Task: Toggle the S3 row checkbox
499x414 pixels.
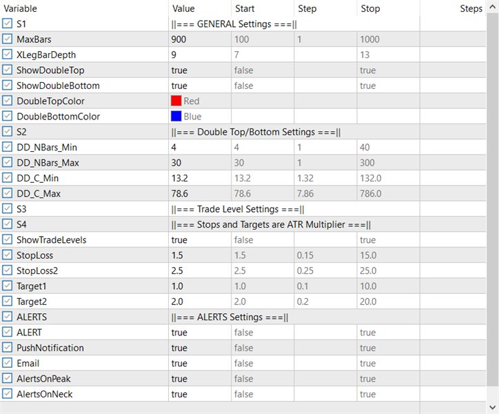Action: click(7, 208)
